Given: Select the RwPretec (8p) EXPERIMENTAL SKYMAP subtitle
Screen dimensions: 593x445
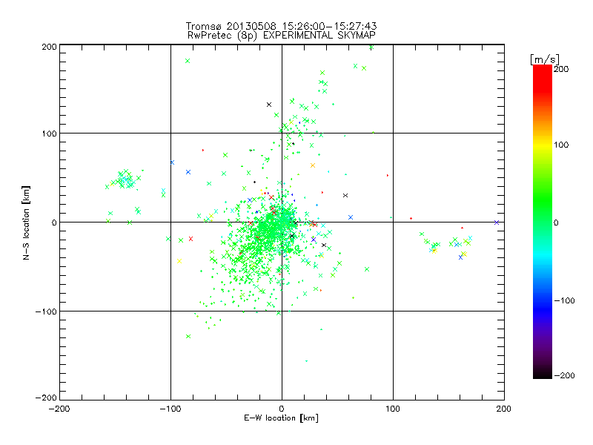Looking at the screenshot, I should coord(282,36).
